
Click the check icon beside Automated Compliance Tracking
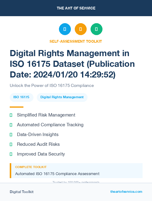(x=11, y=125)
